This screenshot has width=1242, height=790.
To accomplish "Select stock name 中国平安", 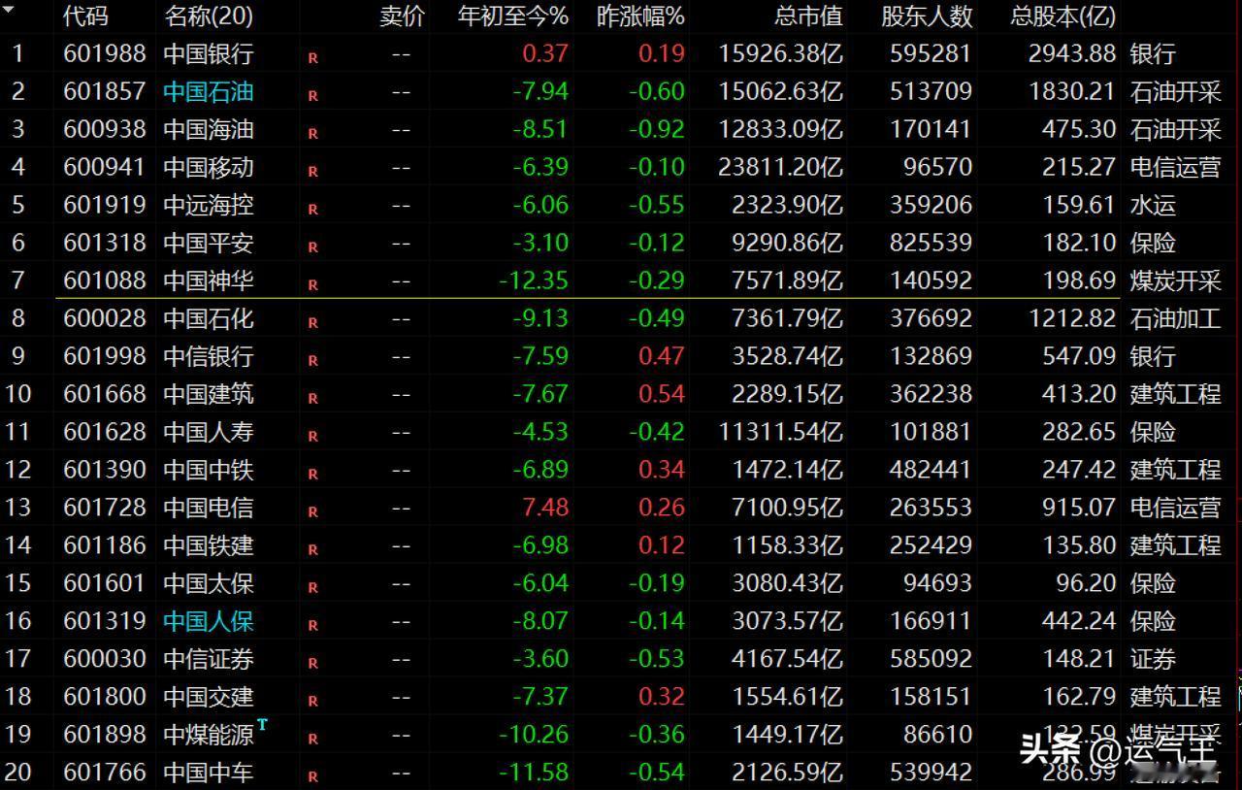I will (x=209, y=243).
